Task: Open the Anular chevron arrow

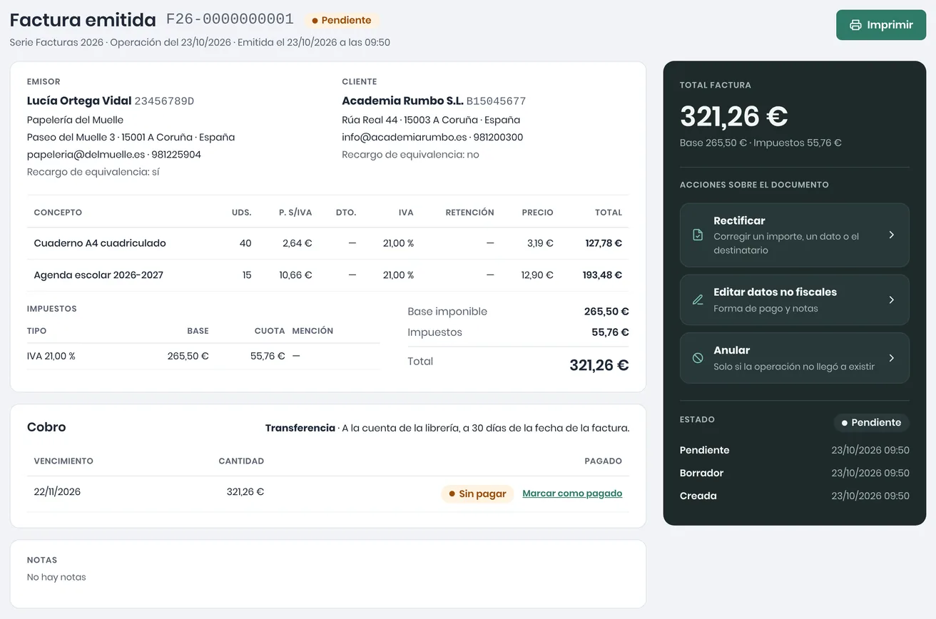Action: click(x=891, y=358)
